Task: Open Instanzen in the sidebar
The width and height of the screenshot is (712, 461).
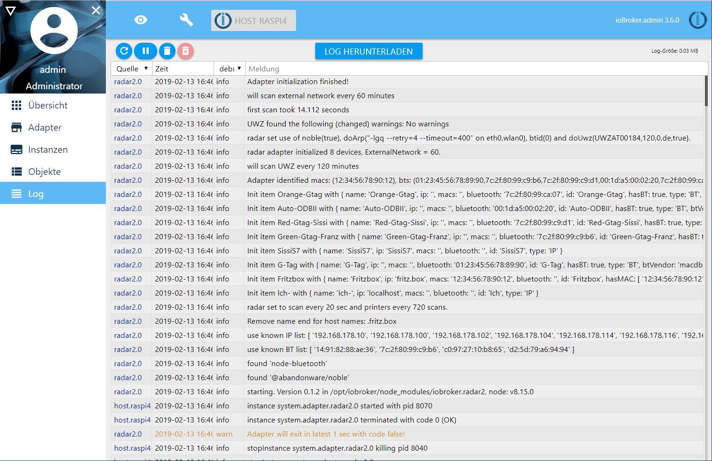Action: [x=53, y=149]
